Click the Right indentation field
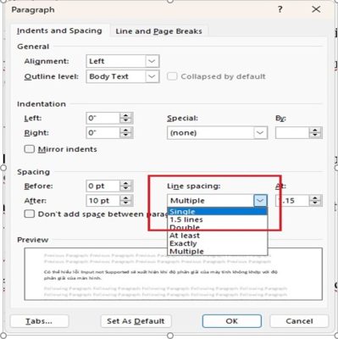This screenshot has width=338, height=339. coord(103,133)
